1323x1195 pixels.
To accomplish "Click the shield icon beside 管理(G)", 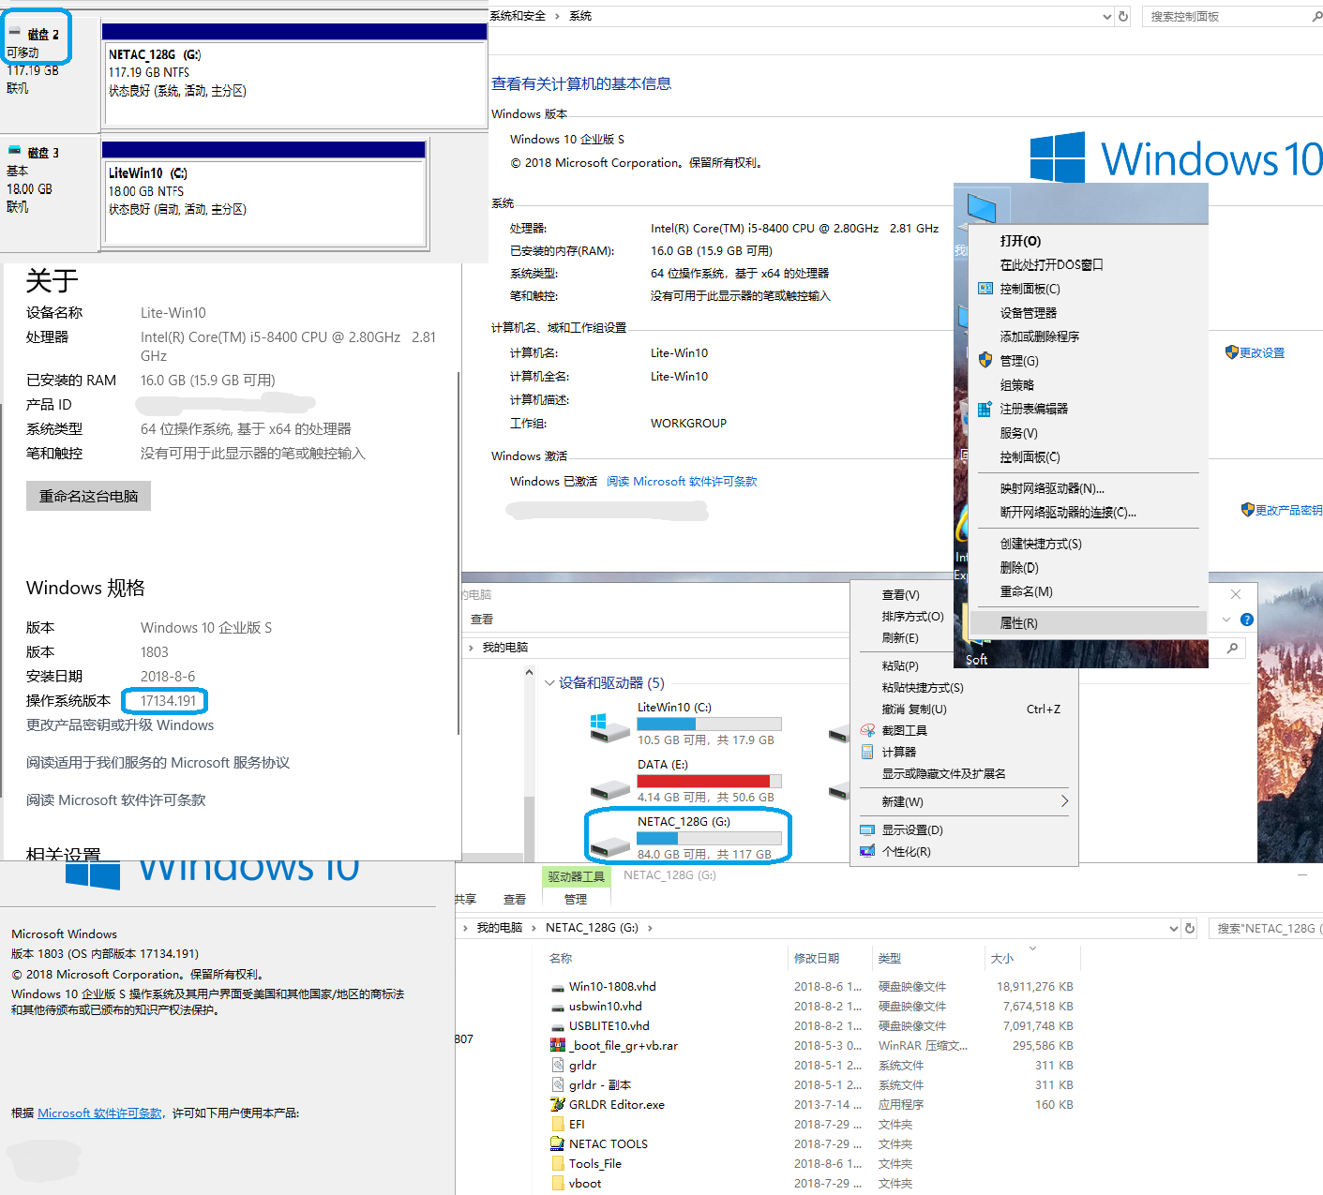I will (985, 360).
